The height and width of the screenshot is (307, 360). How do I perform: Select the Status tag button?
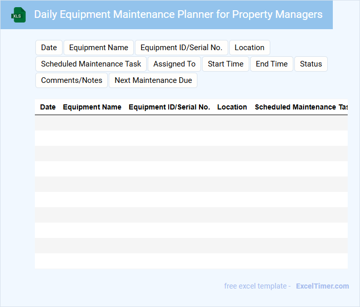click(x=311, y=64)
